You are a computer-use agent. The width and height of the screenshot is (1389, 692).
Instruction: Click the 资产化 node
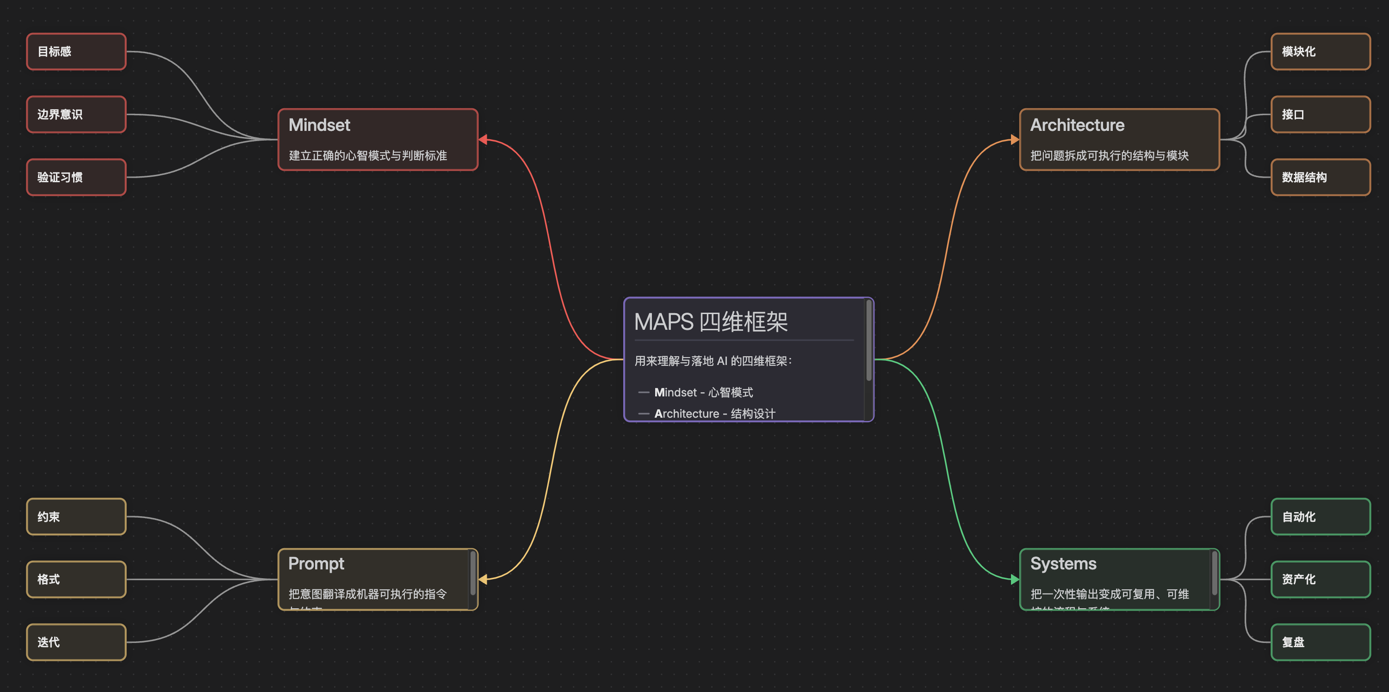coord(1320,579)
